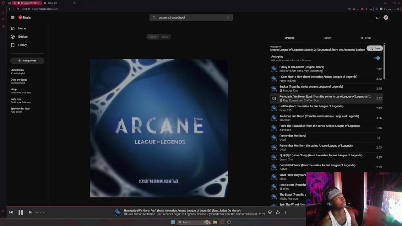Play Hellfire by Fever 333
The image size is (402, 226).
(327, 108)
